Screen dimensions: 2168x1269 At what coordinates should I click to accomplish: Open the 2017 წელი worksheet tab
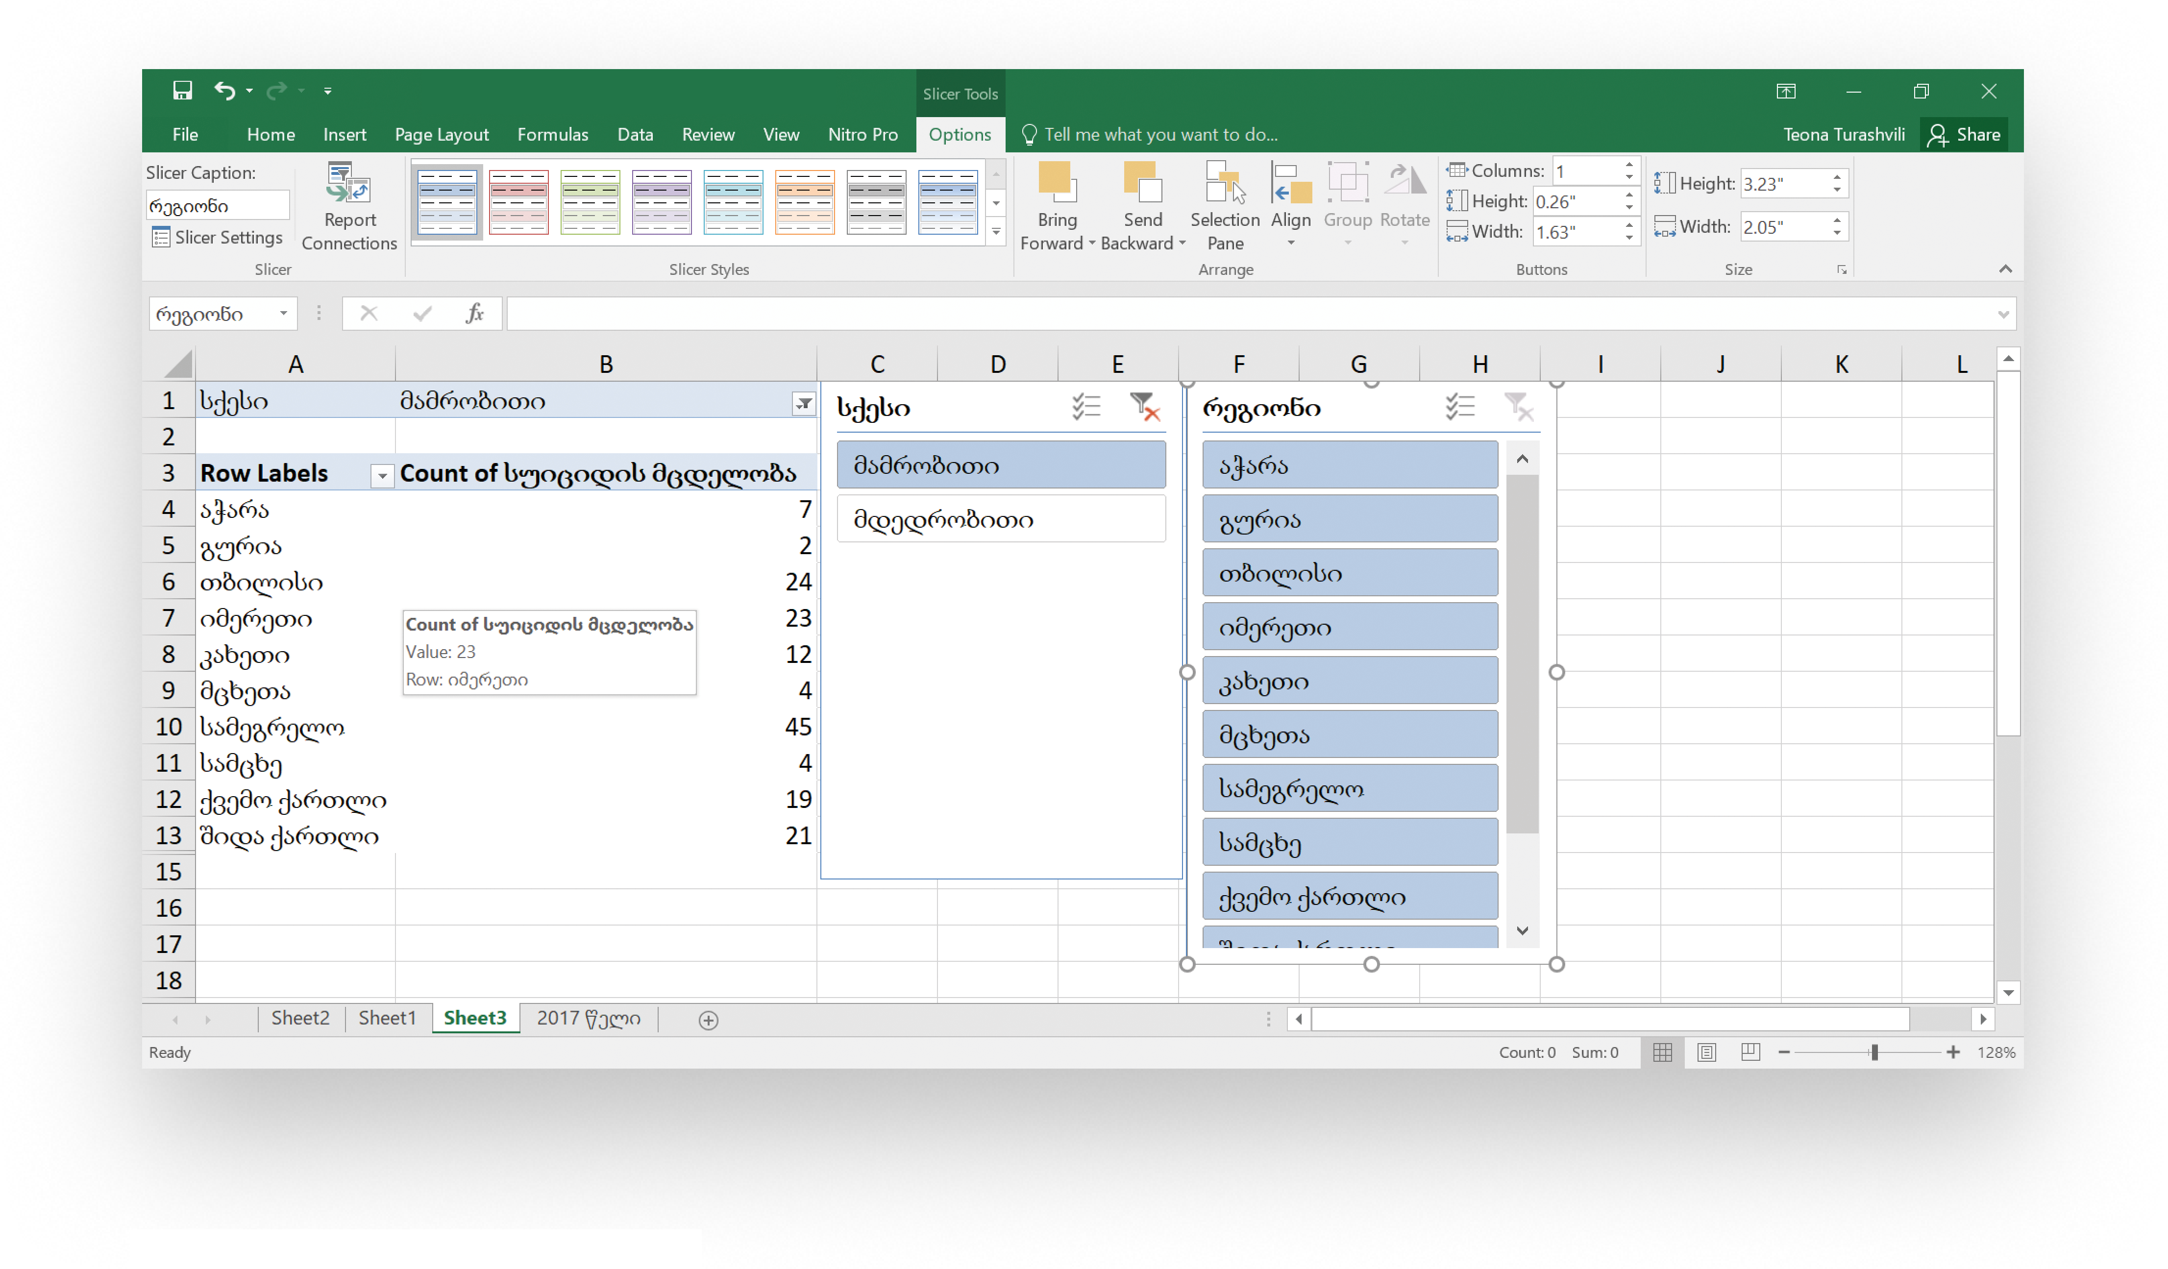pyautogui.click(x=589, y=1018)
